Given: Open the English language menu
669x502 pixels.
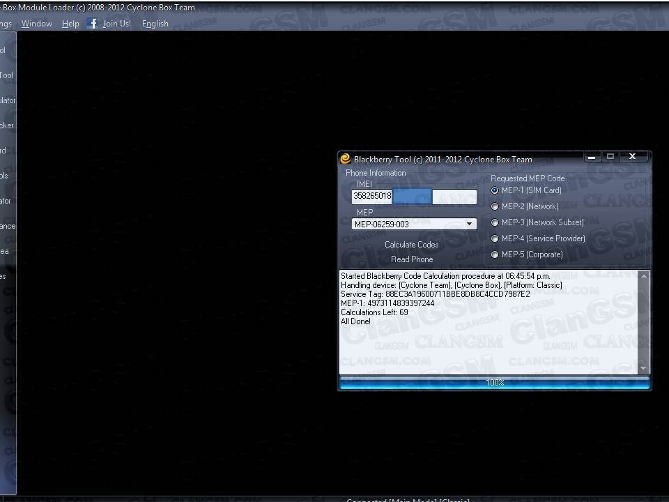Looking at the screenshot, I should click(155, 24).
